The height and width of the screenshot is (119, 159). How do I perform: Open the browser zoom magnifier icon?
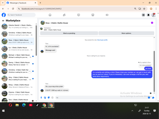[x=135, y=9]
